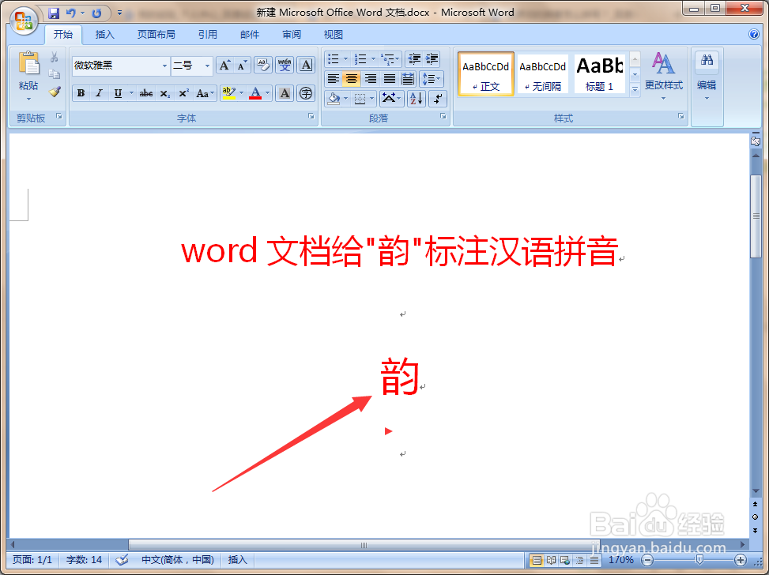The image size is (769, 575).
Task: Expand the styles gallery more arrow
Action: click(x=635, y=90)
